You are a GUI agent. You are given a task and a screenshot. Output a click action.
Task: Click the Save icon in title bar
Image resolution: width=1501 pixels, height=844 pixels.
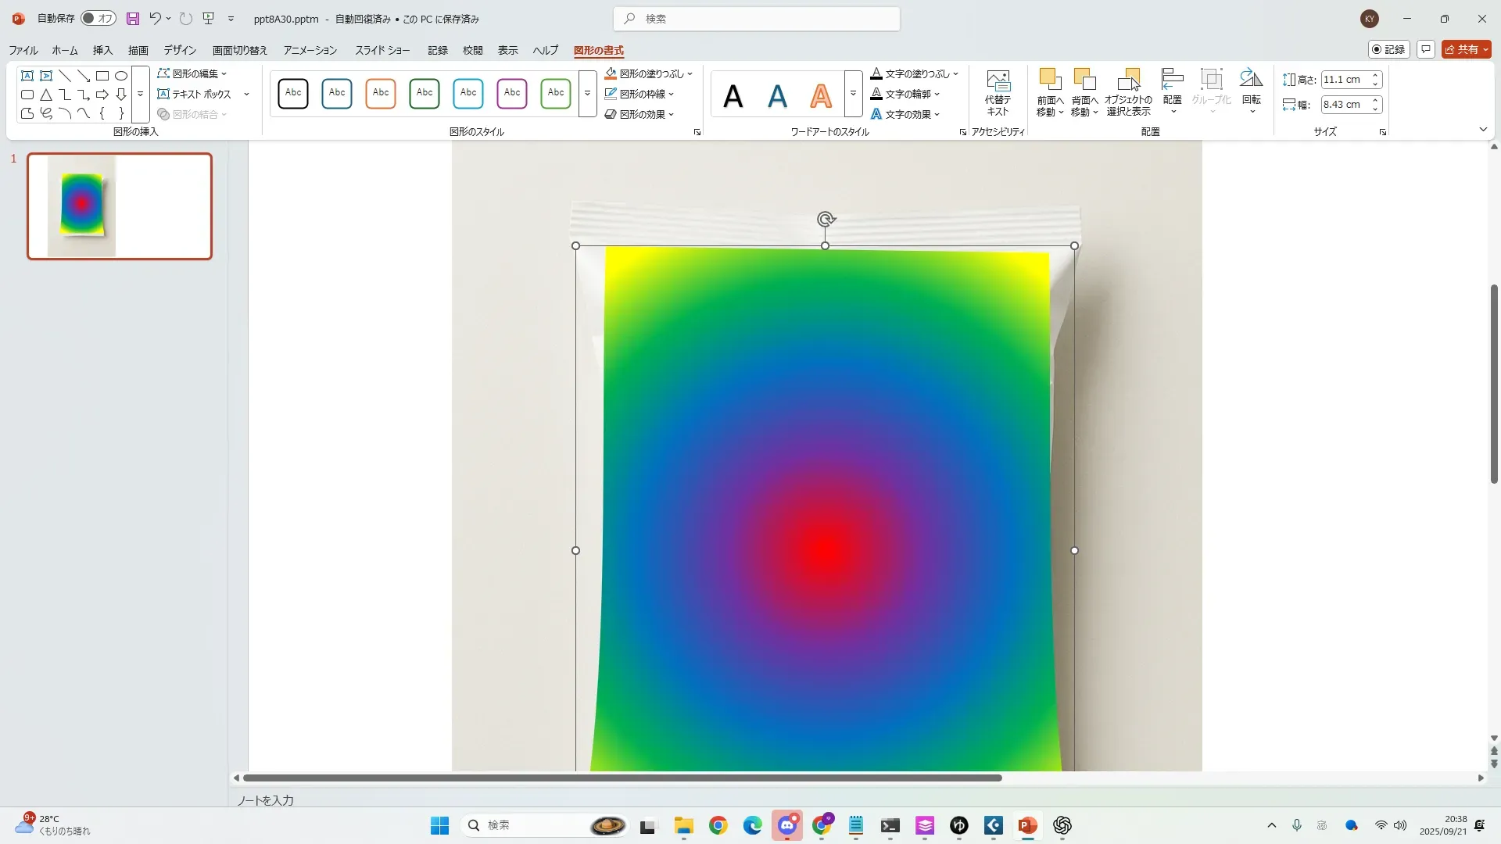click(x=133, y=19)
